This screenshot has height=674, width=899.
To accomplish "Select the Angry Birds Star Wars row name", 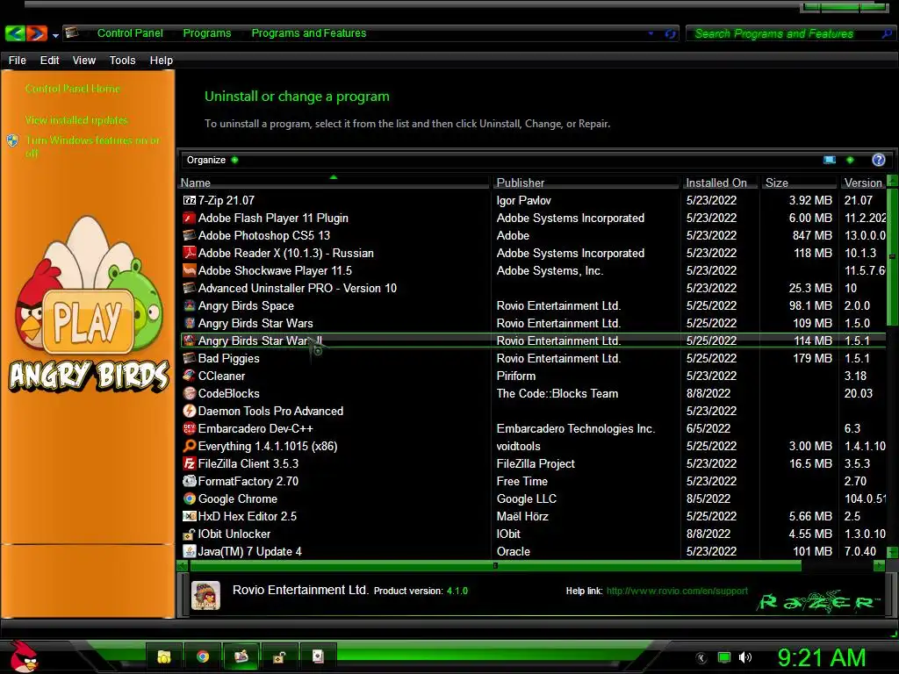I will [x=255, y=324].
